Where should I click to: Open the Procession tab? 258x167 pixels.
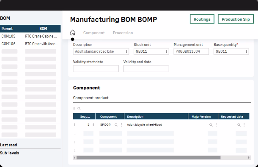[x=123, y=33]
